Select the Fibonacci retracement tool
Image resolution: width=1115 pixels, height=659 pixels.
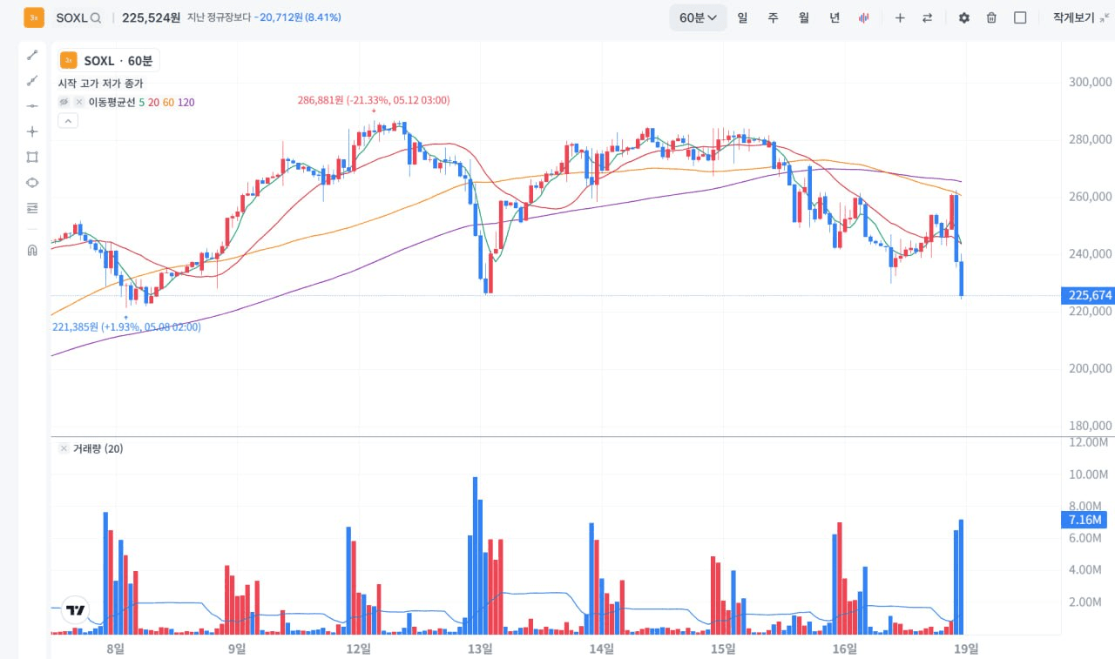point(32,208)
